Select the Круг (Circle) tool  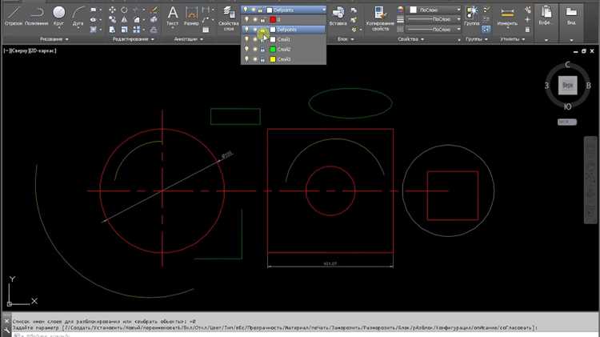tap(58, 16)
